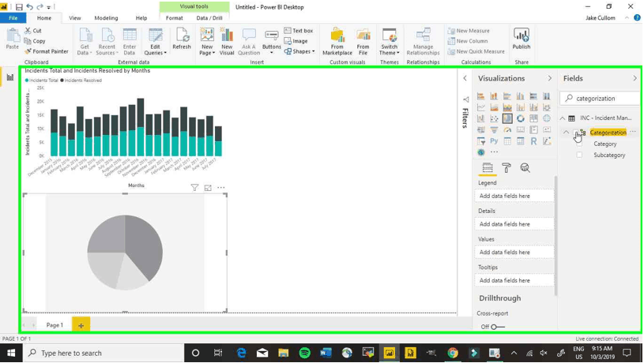Open Report view in left sidebar

(9, 77)
